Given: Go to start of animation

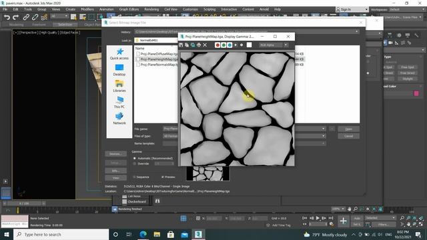Looking at the screenshot, I should click(x=304, y=218).
